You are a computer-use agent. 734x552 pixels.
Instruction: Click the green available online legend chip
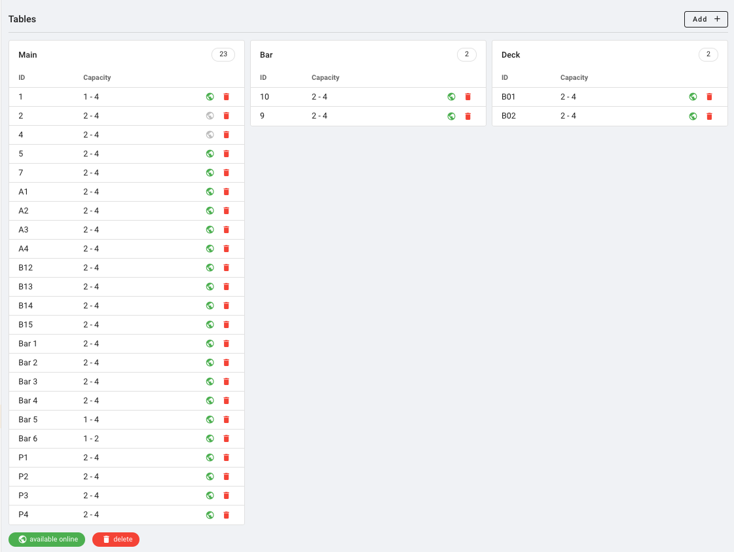click(47, 540)
